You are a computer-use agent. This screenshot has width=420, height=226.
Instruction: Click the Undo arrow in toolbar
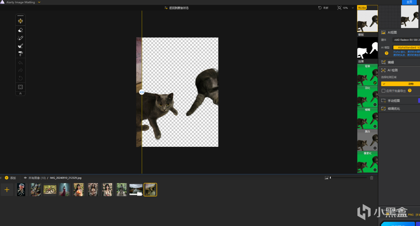pyautogui.click(x=20, y=63)
